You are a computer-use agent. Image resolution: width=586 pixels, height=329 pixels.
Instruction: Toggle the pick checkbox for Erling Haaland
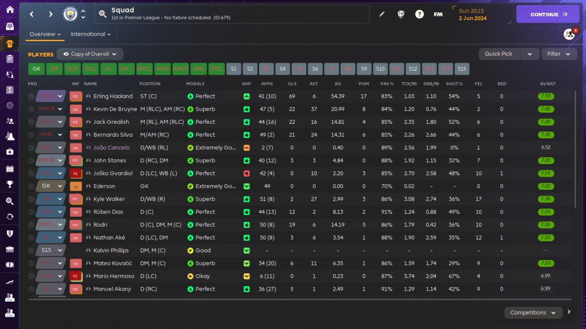[31, 96]
